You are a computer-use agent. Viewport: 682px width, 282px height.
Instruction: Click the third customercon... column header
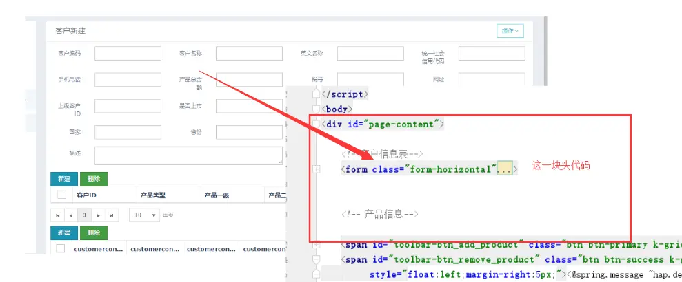(211, 249)
